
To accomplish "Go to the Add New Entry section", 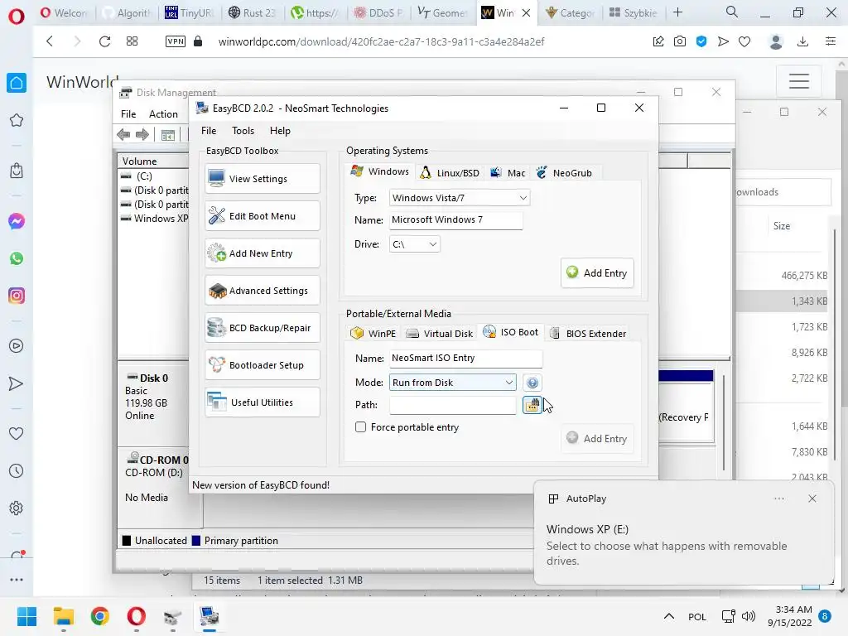I will point(263,253).
